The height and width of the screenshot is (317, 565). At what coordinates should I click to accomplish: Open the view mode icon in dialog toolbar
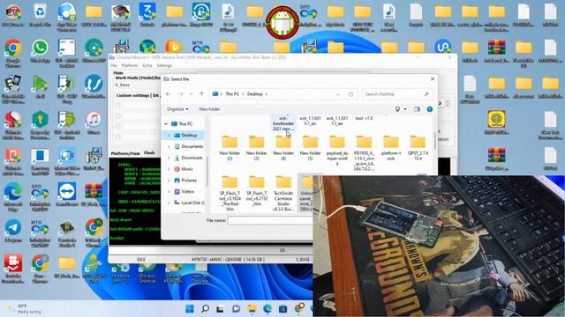point(397,109)
